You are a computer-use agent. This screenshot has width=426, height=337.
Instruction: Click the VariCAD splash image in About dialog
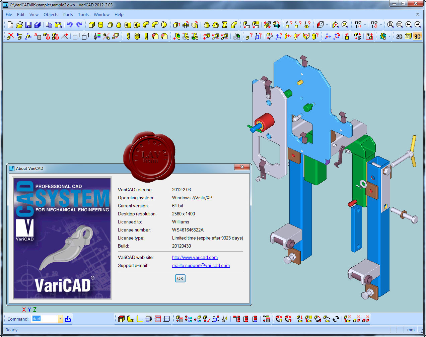[62, 238]
